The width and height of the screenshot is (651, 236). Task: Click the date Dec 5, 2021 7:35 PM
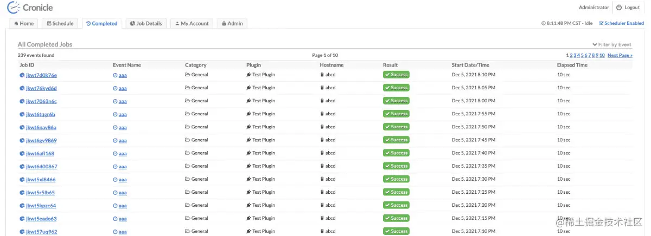(x=474, y=166)
